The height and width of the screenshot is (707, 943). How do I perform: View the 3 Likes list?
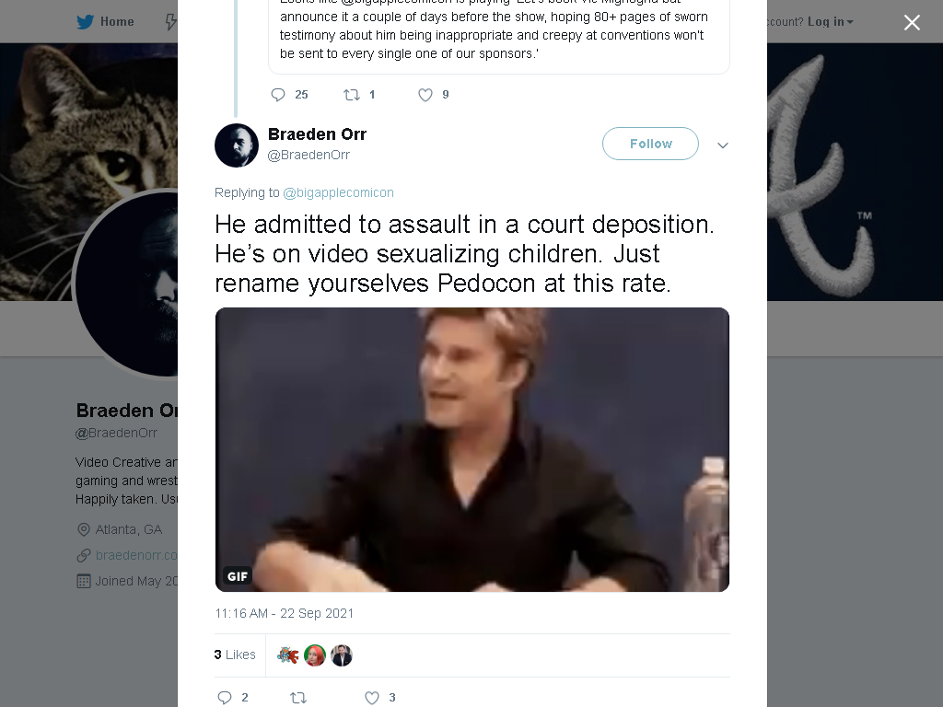click(x=235, y=655)
